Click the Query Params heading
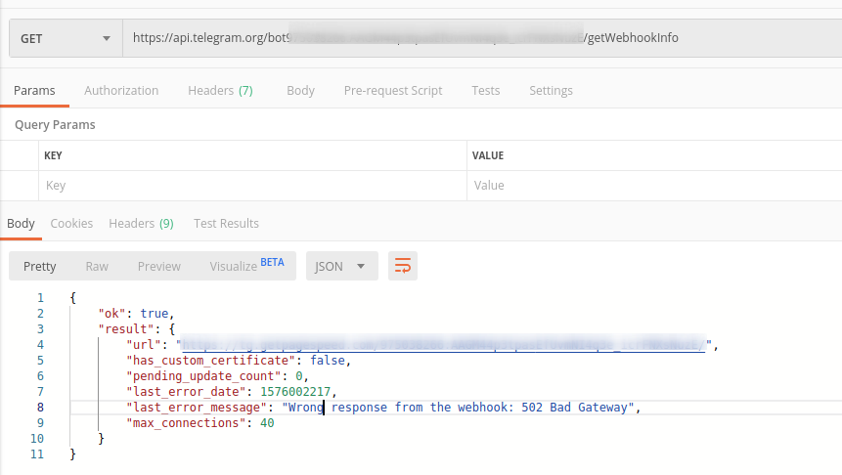 [x=55, y=124]
